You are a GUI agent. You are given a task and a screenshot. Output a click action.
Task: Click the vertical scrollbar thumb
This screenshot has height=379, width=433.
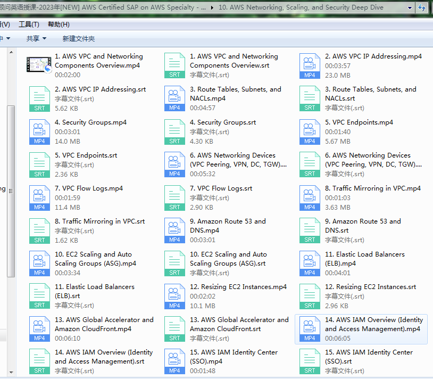[x=11, y=191]
